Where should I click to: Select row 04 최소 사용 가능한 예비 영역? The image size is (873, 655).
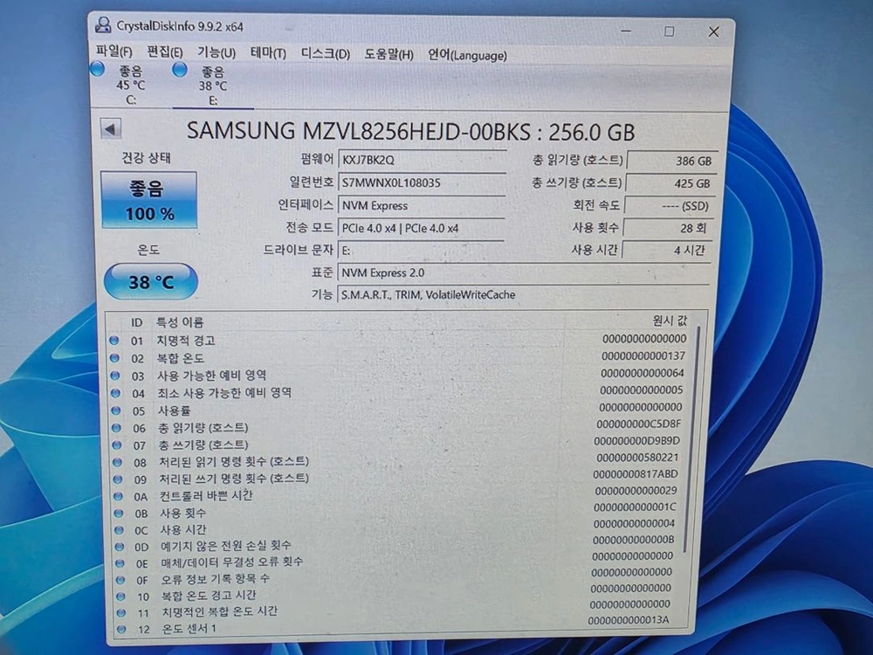[399, 392]
